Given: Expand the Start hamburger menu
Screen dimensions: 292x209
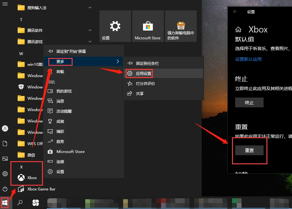Looking at the screenshot, I should point(5,4).
